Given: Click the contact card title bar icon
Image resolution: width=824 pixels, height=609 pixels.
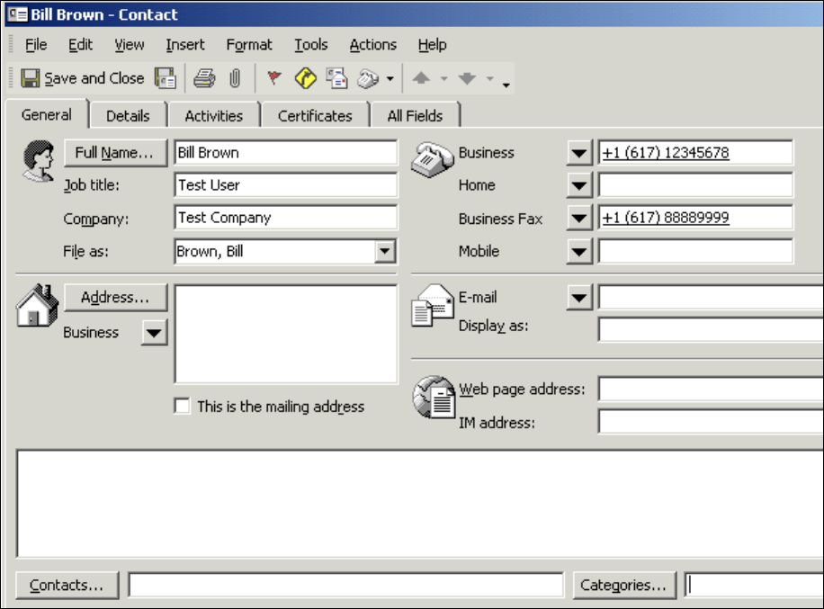Looking at the screenshot, I should [18, 14].
